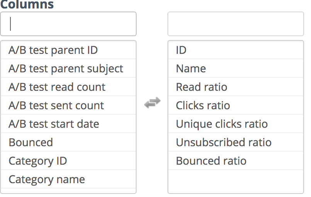Focus the left columns search field
Screen dimensions: 311x197
point(68,24)
